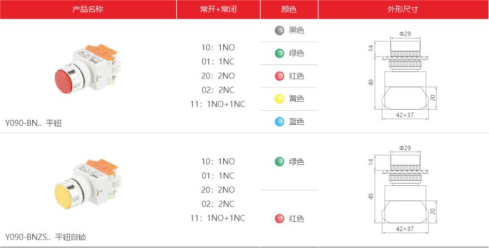
Task: Click the black color dot in first row
Action: [280, 31]
